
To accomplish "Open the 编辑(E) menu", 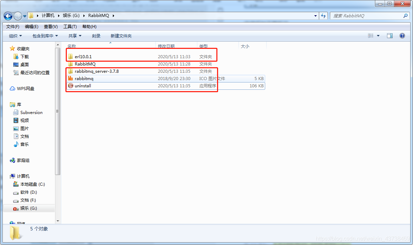I will click(x=32, y=27).
